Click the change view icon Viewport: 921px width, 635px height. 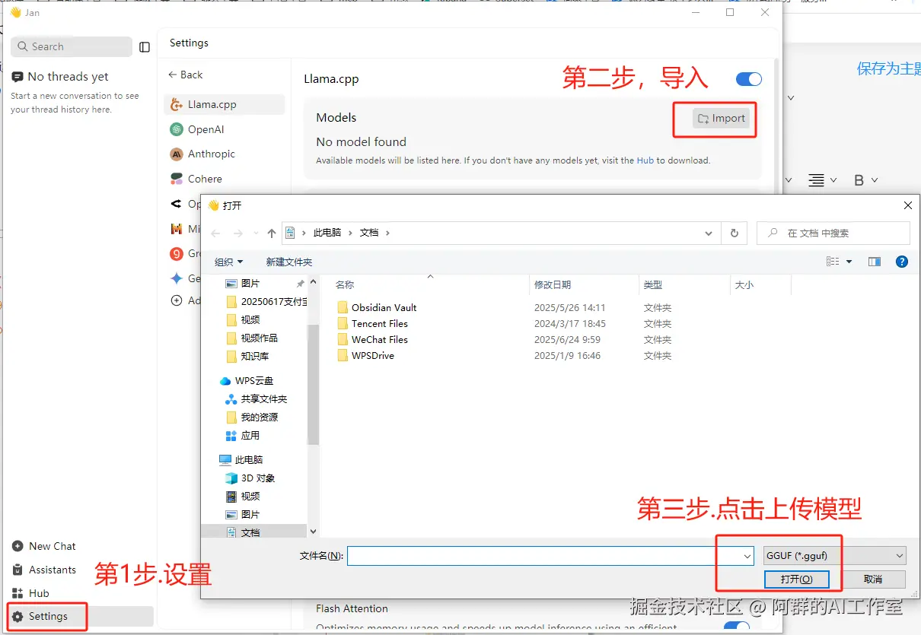point(833,262)
